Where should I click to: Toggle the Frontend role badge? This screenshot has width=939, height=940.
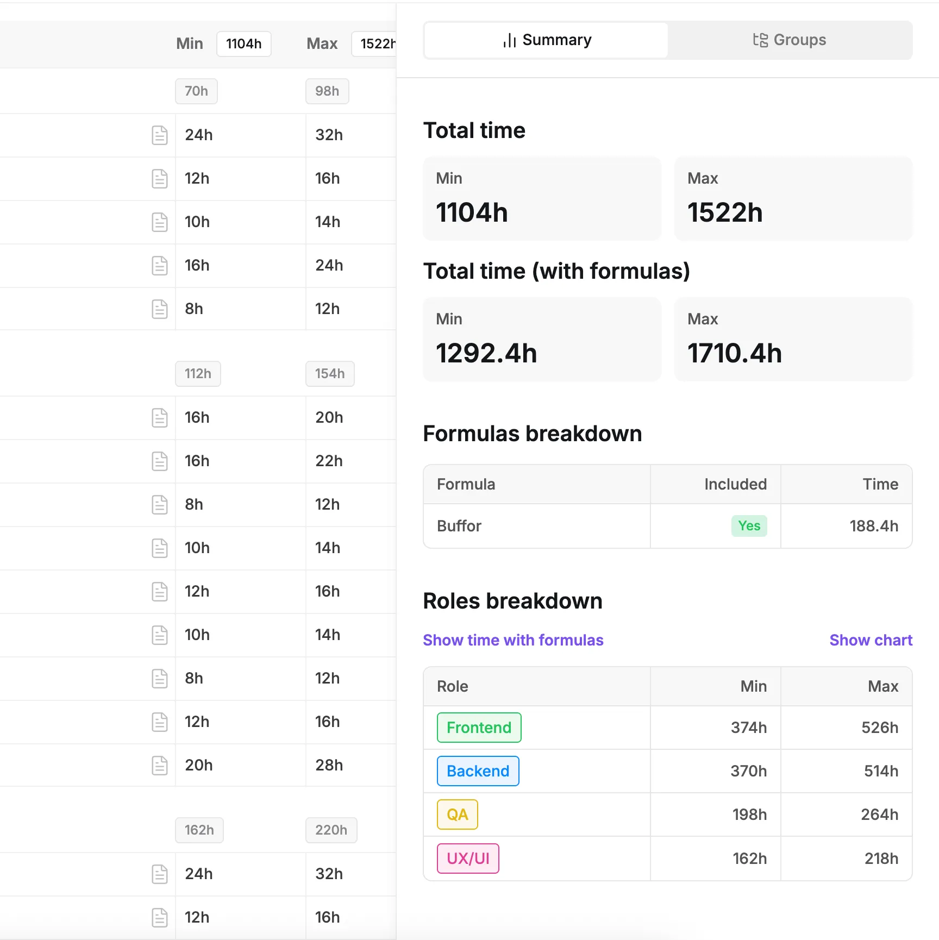click(479, 728)
